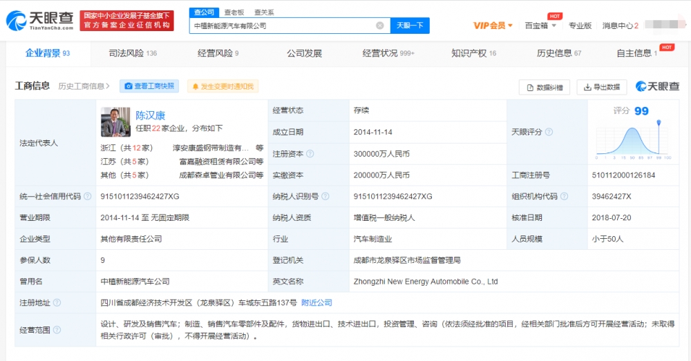Select English name Zhongzhi New Energy Automobile
Screen dimensions: 691x361
click(426, 282)
